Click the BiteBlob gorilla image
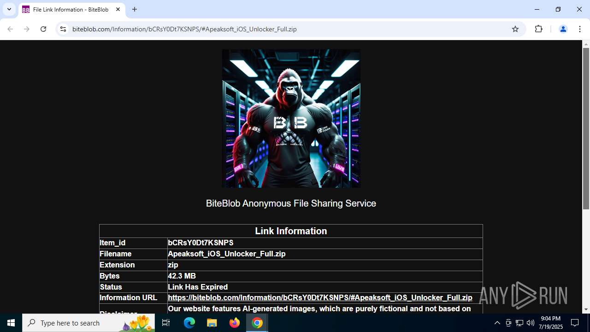The width and height of the screenshot is (590, 332). pos(291,119)
